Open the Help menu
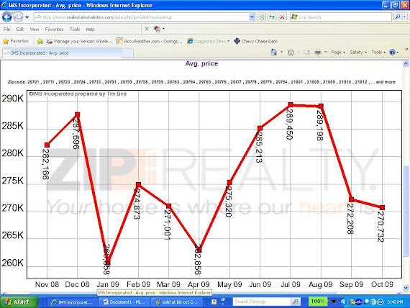410x308 pixels. [90, 30]
